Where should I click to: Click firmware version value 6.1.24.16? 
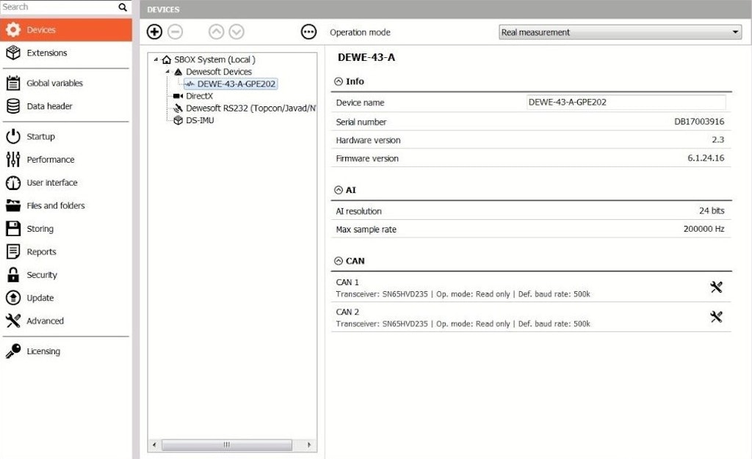pos(706,158)
